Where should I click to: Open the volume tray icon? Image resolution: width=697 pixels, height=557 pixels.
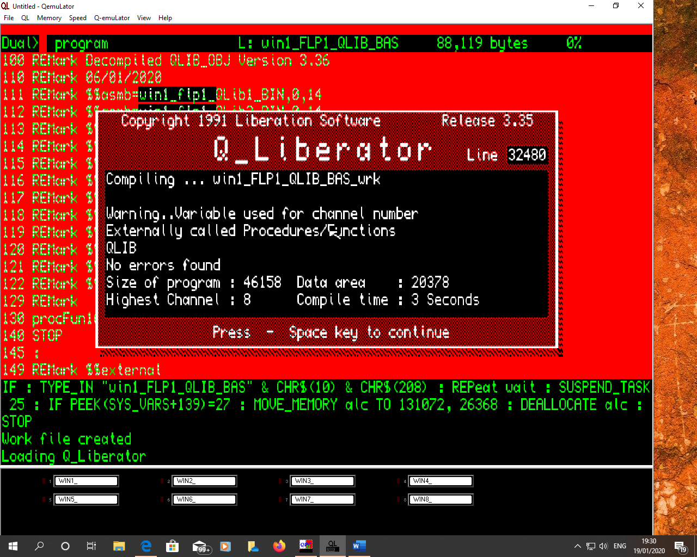tap(603, 546)
